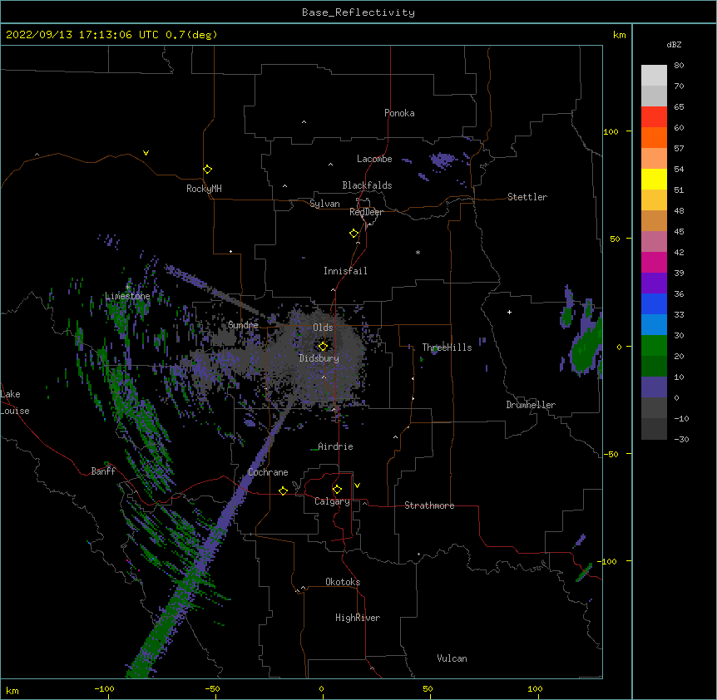
Task: Click the HighRiver label
Action: (358, 618)
